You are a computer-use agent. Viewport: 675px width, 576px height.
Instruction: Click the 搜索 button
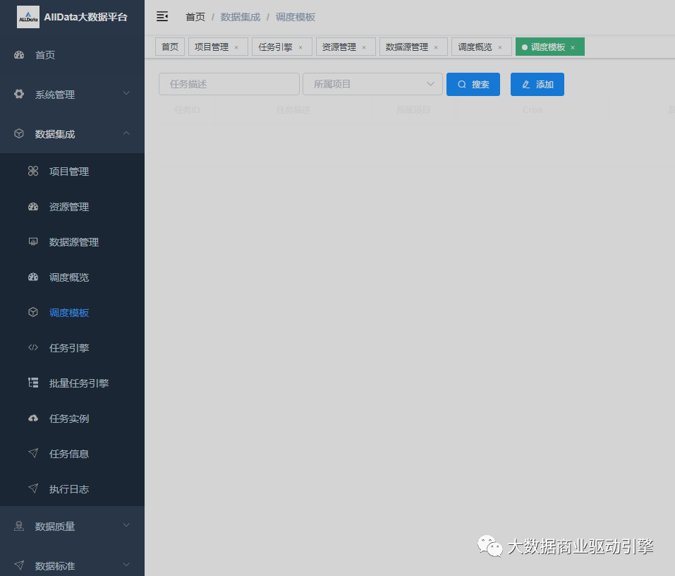[x=473, y=84]
